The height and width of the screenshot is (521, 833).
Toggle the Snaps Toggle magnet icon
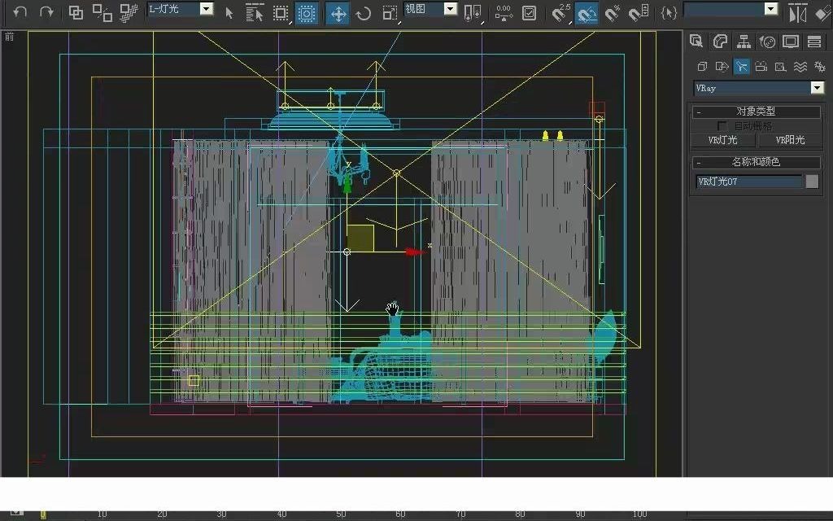[559, 14]
